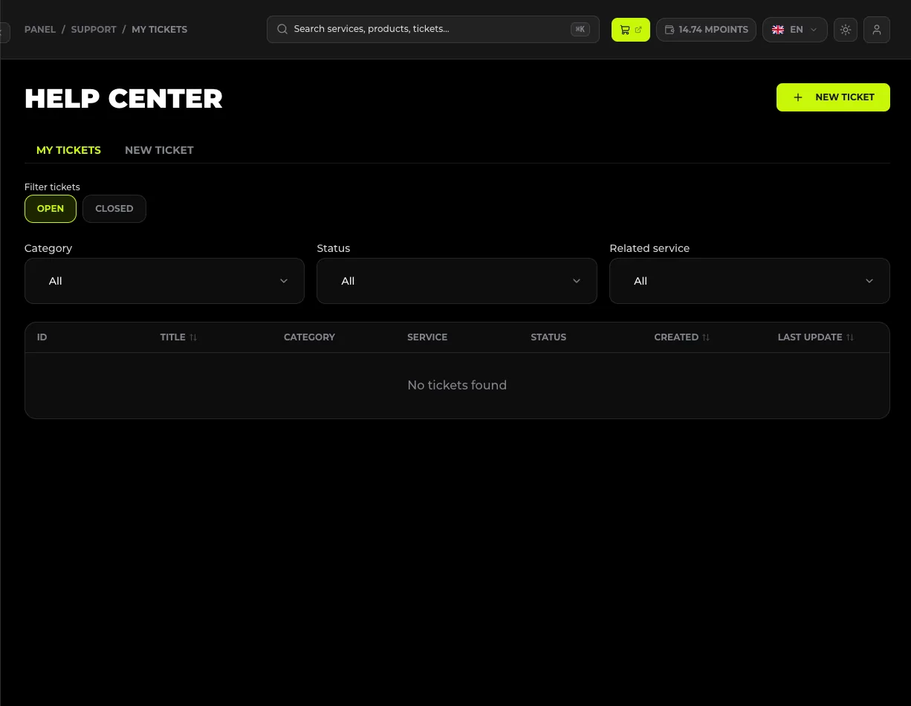911x706 pixels.
Task: Open the Related service dropdown
Action: (750, 281)
